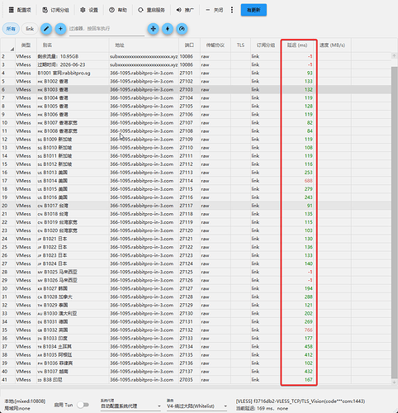Open the 配置项 menu
398x413 pixels.
tap(20, 10)
